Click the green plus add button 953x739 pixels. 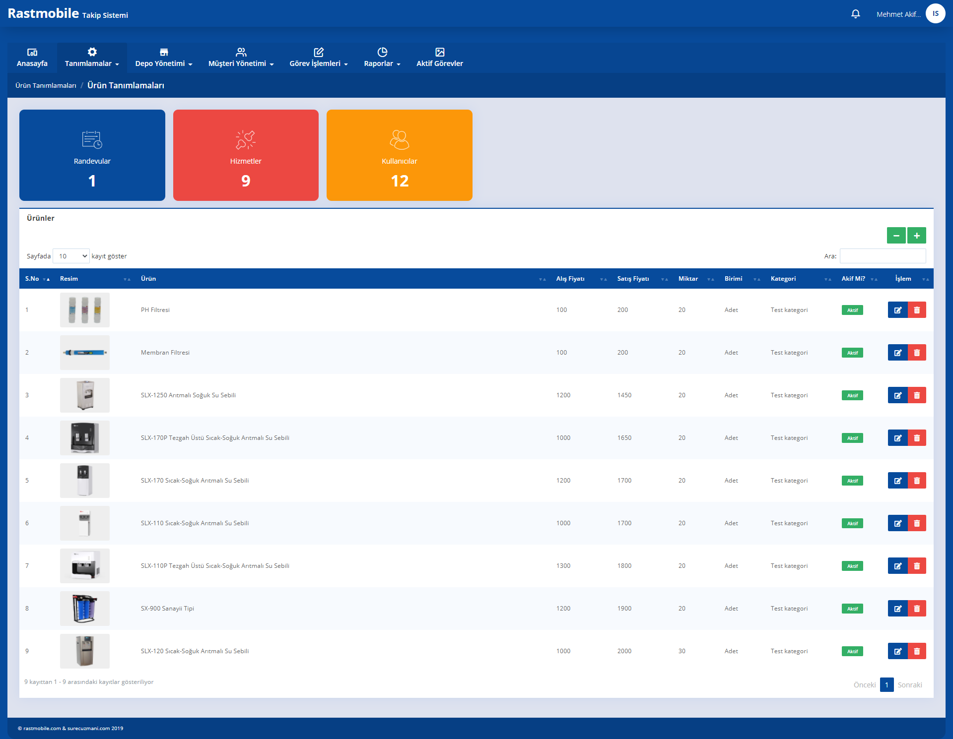point(916,236)
